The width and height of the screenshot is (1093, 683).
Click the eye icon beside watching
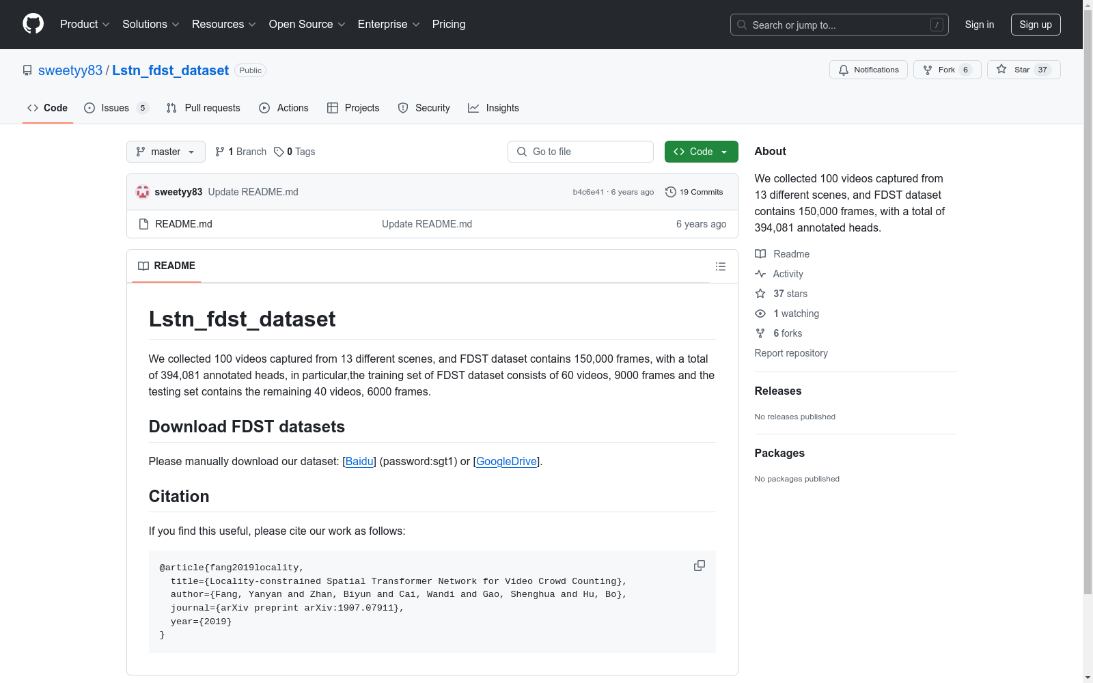click(760, 313)
